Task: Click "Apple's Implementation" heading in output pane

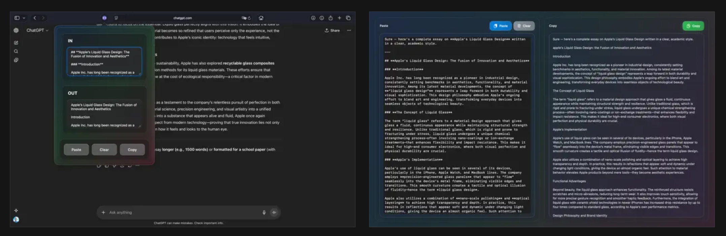Action: pos(570,129)
